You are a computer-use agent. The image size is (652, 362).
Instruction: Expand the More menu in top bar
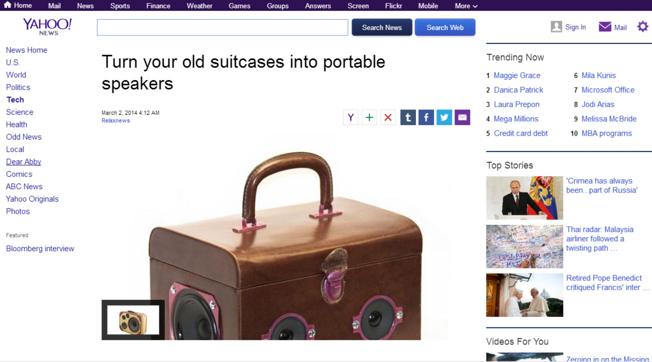click(466, 6)
